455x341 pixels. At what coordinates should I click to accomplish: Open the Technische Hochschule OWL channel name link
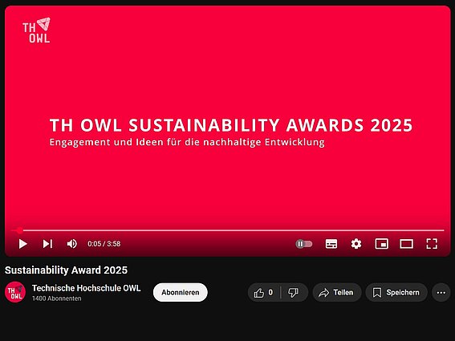pyautogui.click(x=86, y=288)
